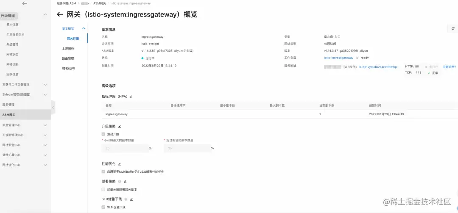
Task: Click the edit pencil next to 部署策略
Action: pyautogui.click(x=125, y=182)
